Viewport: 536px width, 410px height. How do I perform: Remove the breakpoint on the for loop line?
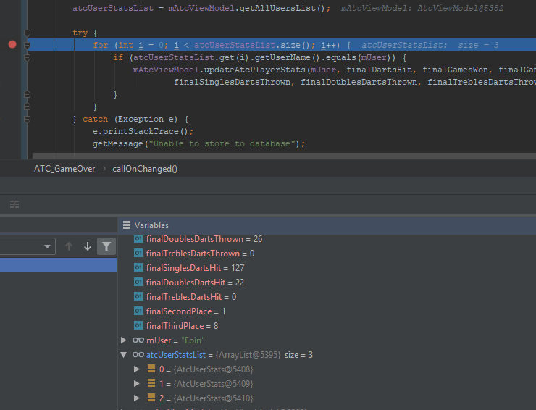click(12, 44)
